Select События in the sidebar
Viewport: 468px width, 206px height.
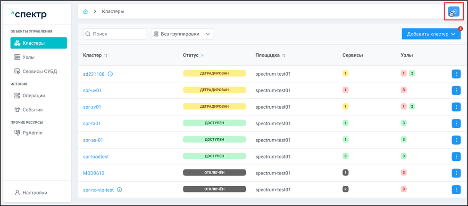click(x=32, y=110)
